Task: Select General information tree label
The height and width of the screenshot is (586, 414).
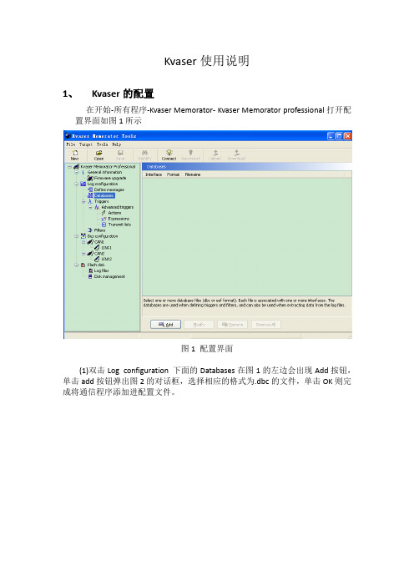Action: [x=104, y=172]
